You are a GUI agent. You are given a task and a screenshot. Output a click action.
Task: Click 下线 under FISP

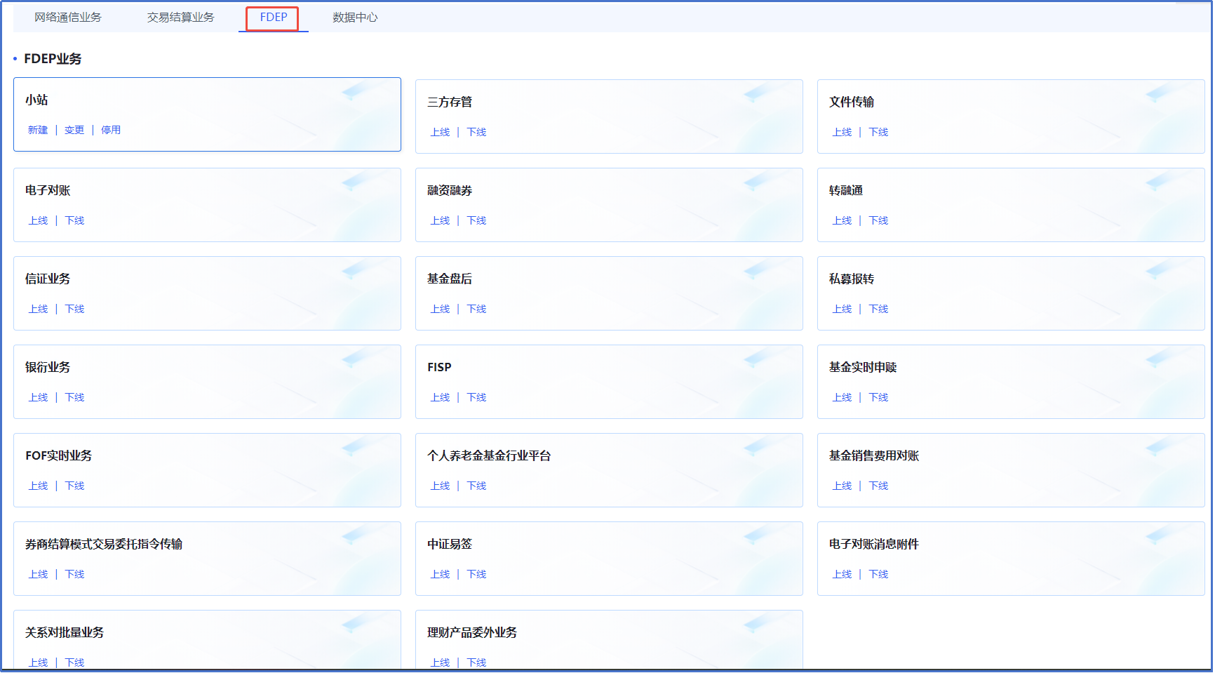click(477, 397)
